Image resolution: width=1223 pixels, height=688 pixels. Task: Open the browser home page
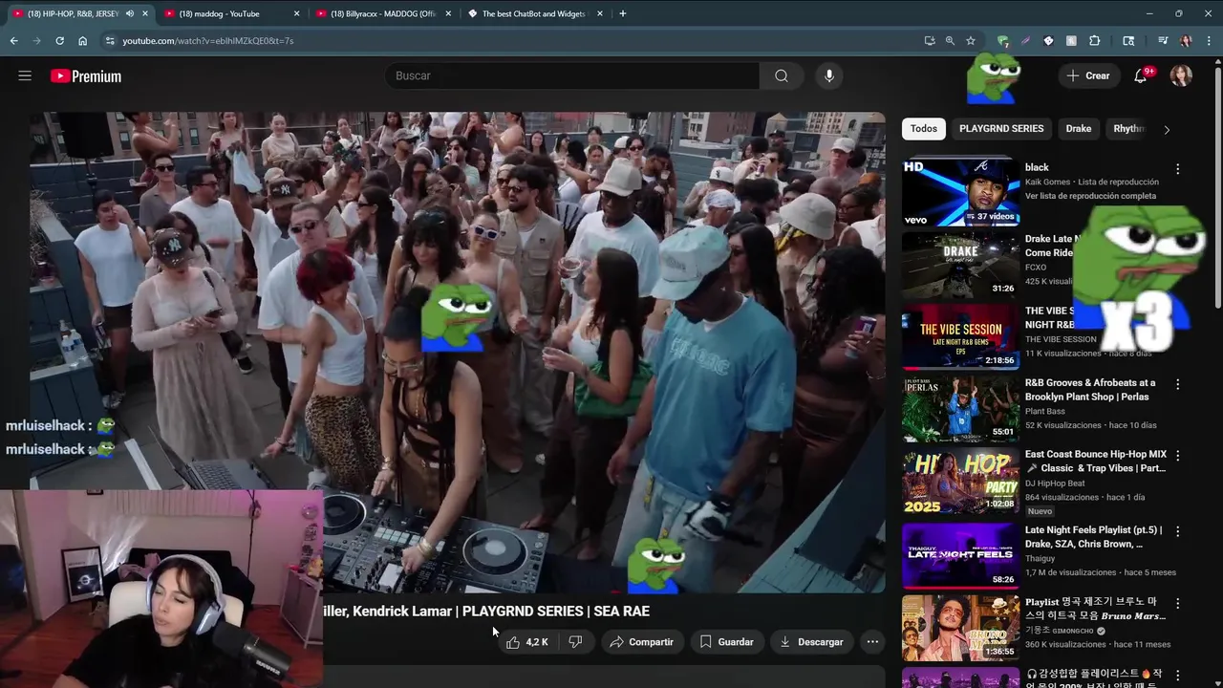82,41
